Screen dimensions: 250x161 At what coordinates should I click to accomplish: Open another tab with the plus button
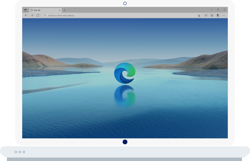64,10
